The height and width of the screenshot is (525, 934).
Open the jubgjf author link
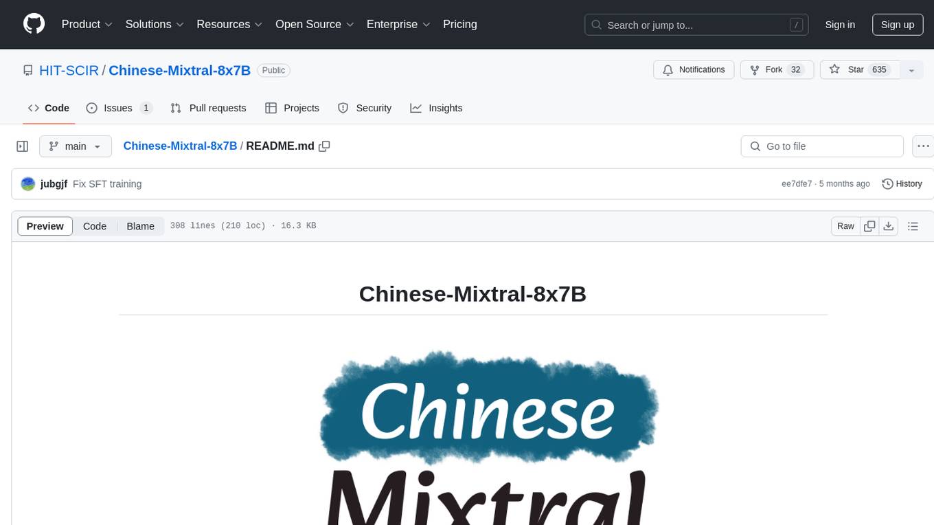[54, 184]
